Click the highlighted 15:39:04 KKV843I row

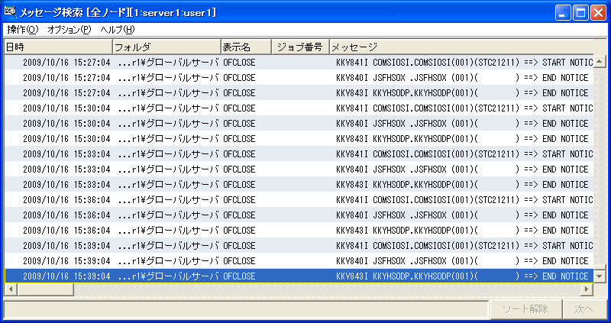pyautogui.click(x=299, y=276)
